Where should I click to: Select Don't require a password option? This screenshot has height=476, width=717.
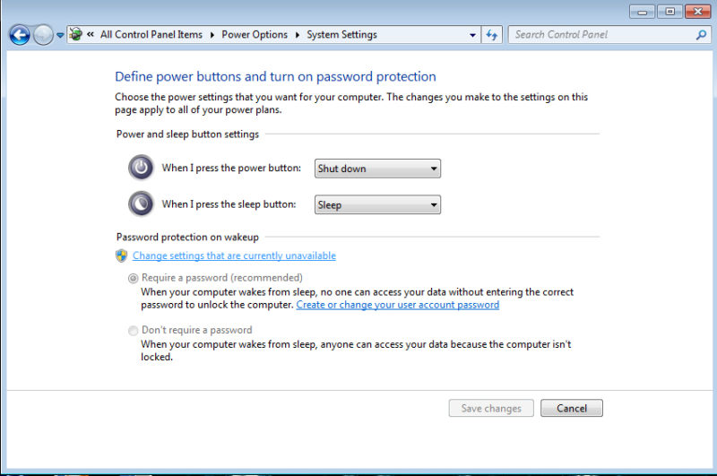pos(134,331)
